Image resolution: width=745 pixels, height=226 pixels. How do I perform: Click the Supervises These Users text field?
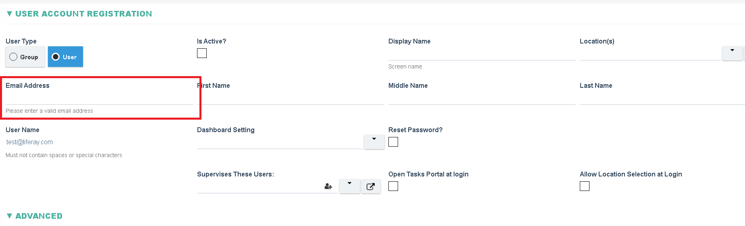(x=260, y=187)
